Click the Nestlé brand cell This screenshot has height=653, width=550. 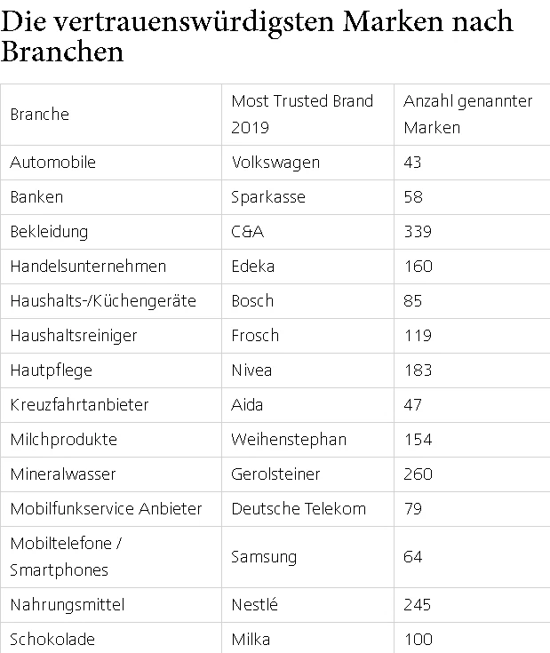(x=255, y=605)
